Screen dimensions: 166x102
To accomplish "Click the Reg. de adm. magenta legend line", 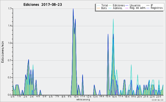I will click(x=127, y=8).
